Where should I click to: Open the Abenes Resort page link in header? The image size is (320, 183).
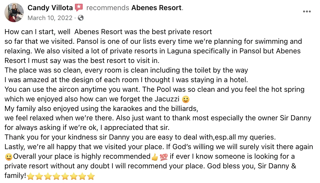pos(157,8)
